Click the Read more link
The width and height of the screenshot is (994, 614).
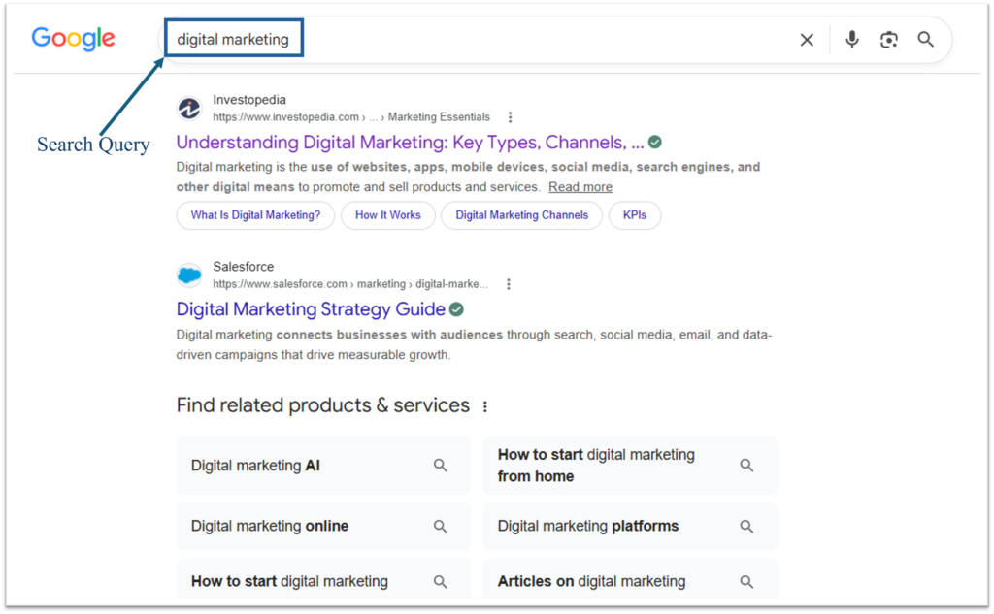(x=580, y=187)
